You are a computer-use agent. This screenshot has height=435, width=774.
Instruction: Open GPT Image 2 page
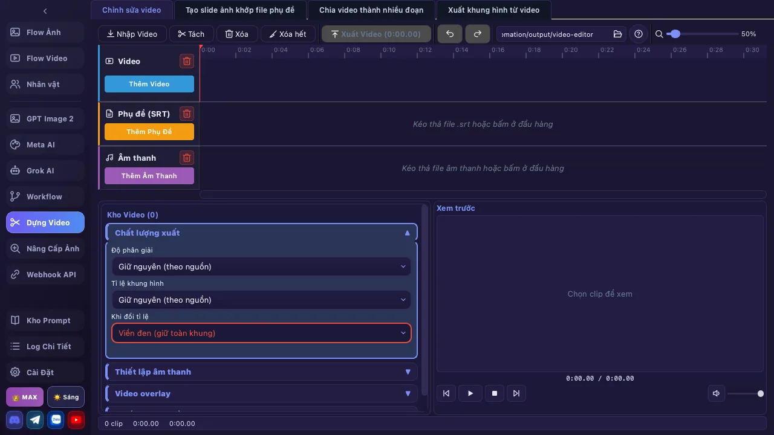pyautogui.click(x=45, y=118)
